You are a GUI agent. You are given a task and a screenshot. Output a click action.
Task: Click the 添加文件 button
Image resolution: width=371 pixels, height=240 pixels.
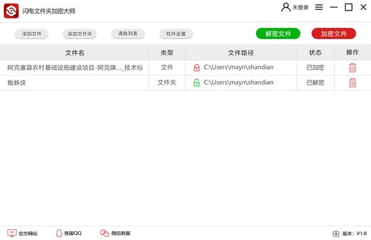click(x=32, y=34)
